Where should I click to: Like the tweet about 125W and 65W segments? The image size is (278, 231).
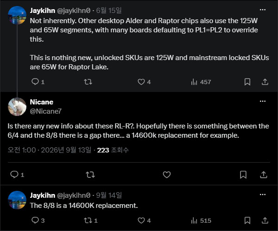[144, 82]
